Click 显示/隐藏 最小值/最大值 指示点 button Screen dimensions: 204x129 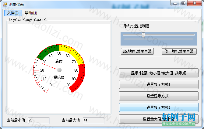159,73
